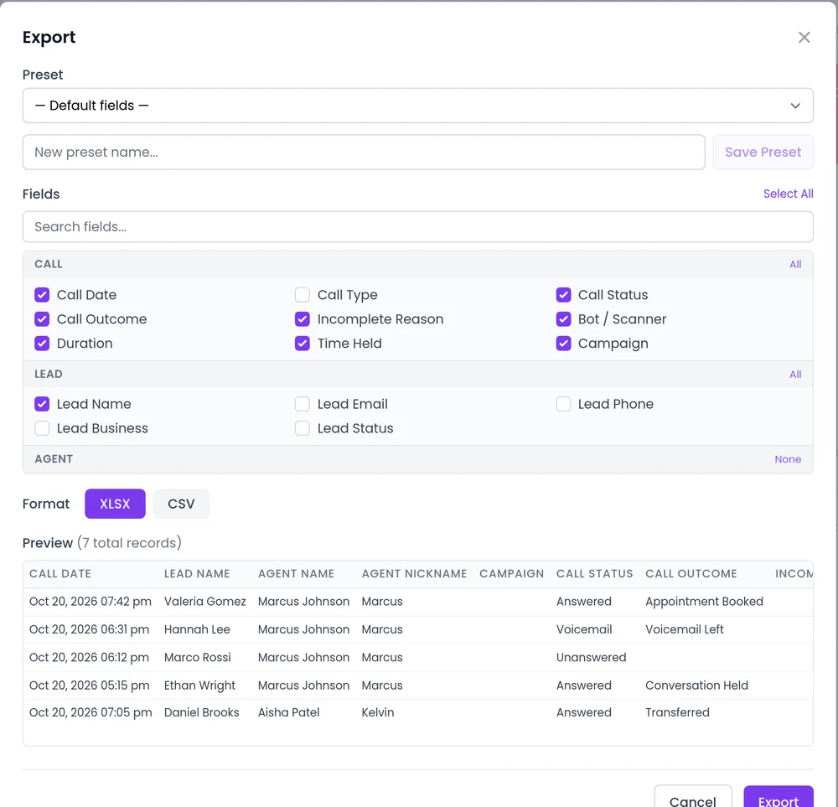Choose the XLSX format option
The width and height of the screenshot is (838, 807).
(x=115, y=504)
